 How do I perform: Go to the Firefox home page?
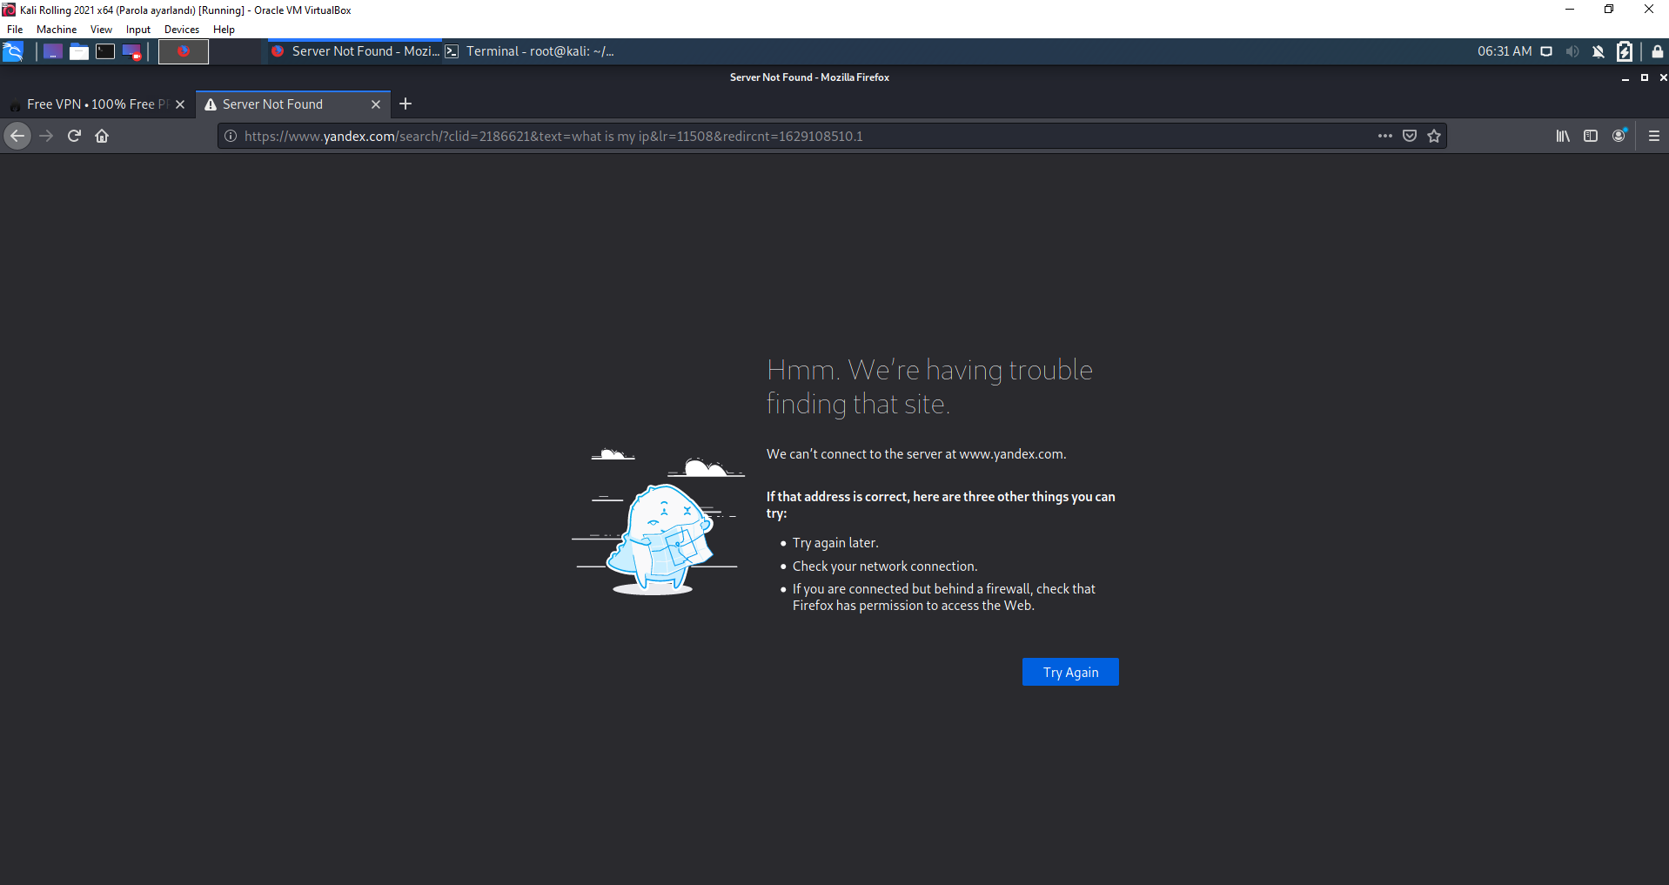(x=102, y=136)
